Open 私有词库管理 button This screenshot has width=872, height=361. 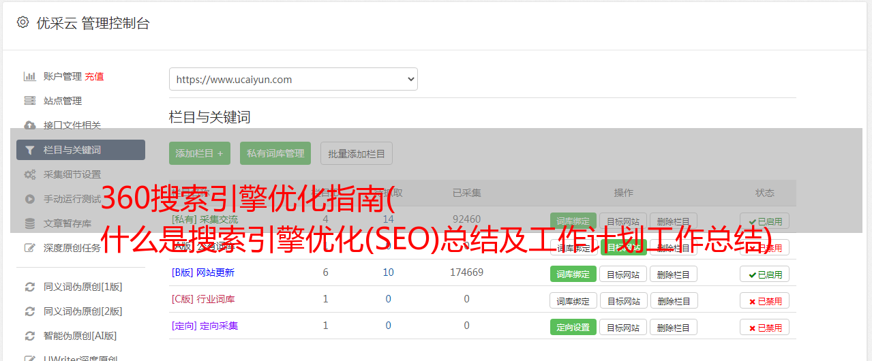tap(275, 153)
